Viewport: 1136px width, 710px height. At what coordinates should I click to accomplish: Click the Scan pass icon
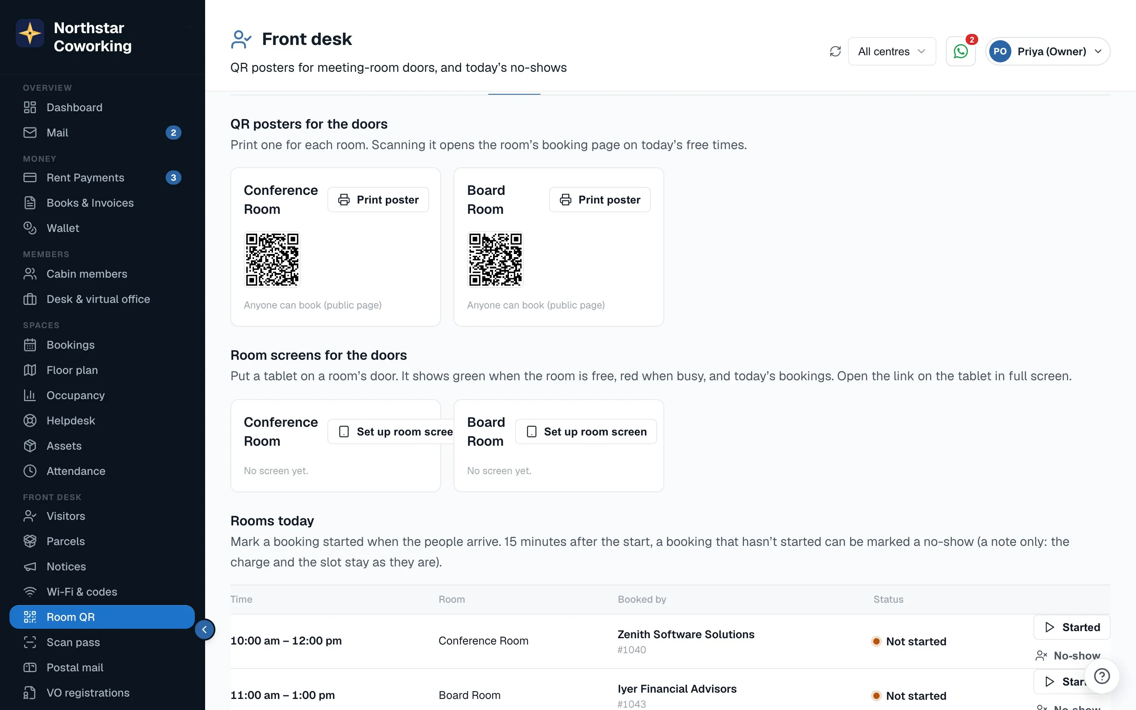point(30,643)
